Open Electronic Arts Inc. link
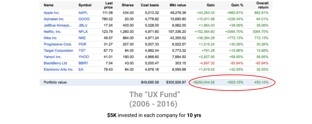This screenshot has width=312, height=124. point(58,70)
